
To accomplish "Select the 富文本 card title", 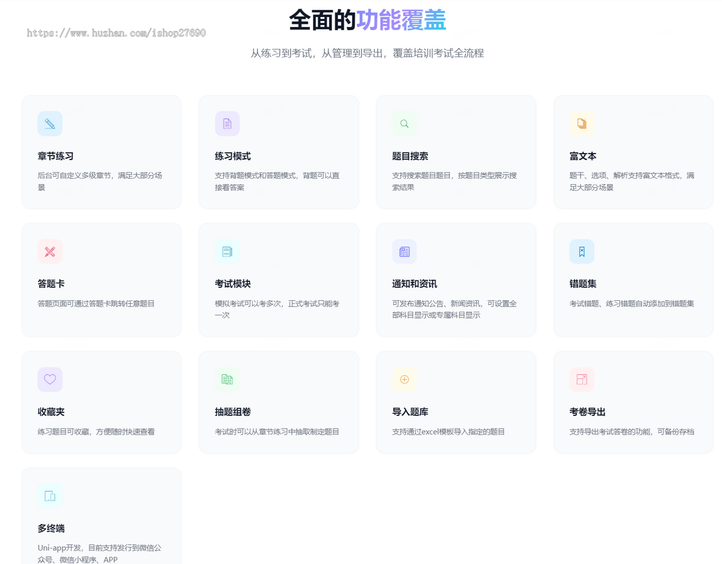I will (x=583, y=156).
